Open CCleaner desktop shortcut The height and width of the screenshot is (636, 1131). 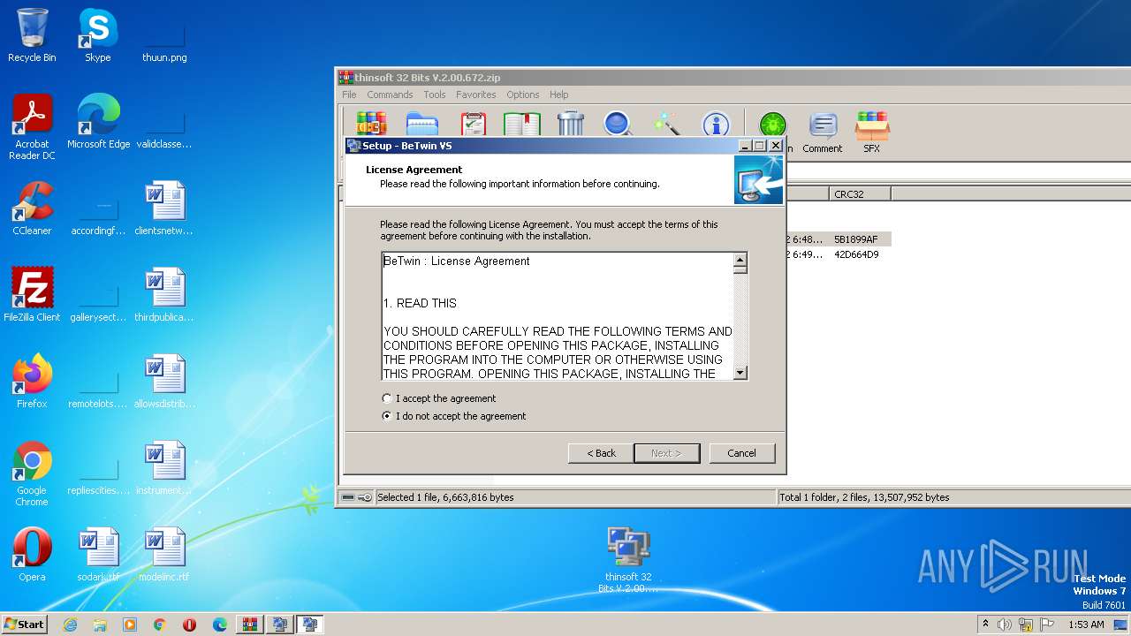coord(32,208)
